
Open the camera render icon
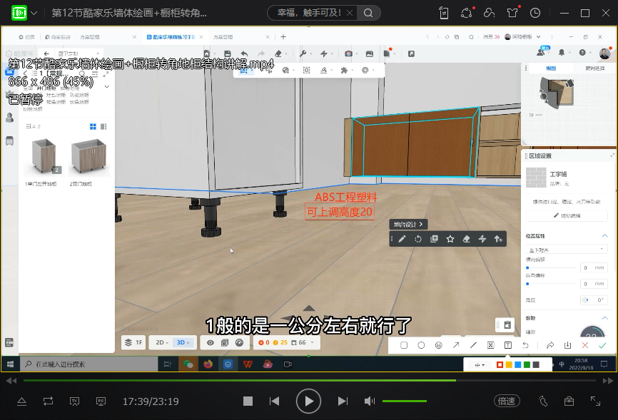348,53
